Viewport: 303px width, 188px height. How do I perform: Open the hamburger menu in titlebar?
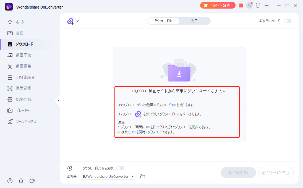pyautogui.click(x=267, y=5)
